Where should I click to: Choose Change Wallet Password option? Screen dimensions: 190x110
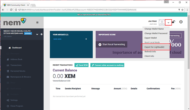[x=156, y=33]
